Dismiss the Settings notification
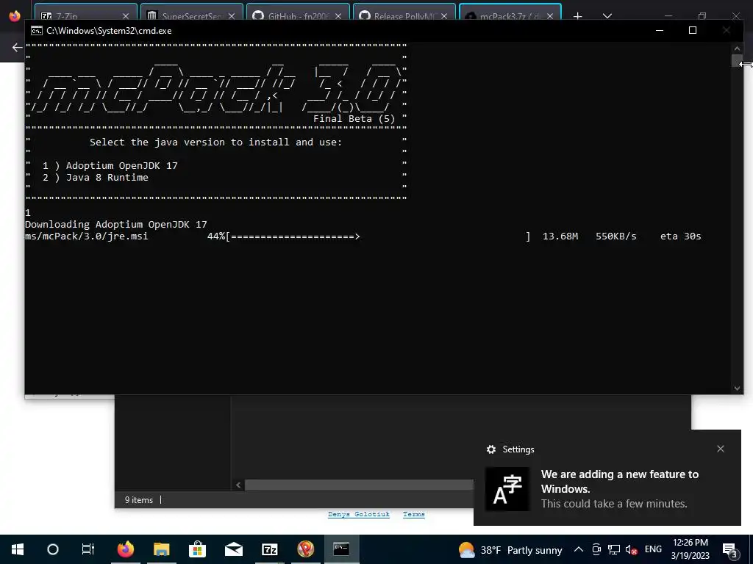Image resolution: width=753 pixels, height=564 pixels. pyautogui.click(x=721, y=449)
